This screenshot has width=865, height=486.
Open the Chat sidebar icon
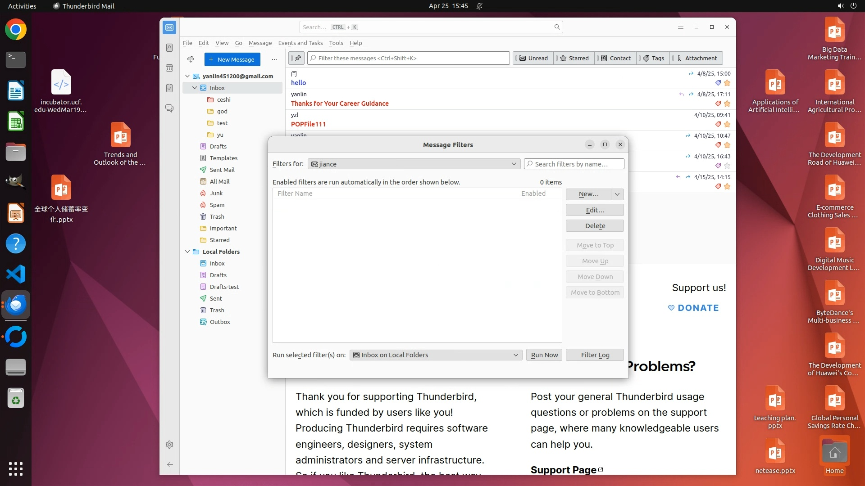pyautogui.click(x=169, y=108)
